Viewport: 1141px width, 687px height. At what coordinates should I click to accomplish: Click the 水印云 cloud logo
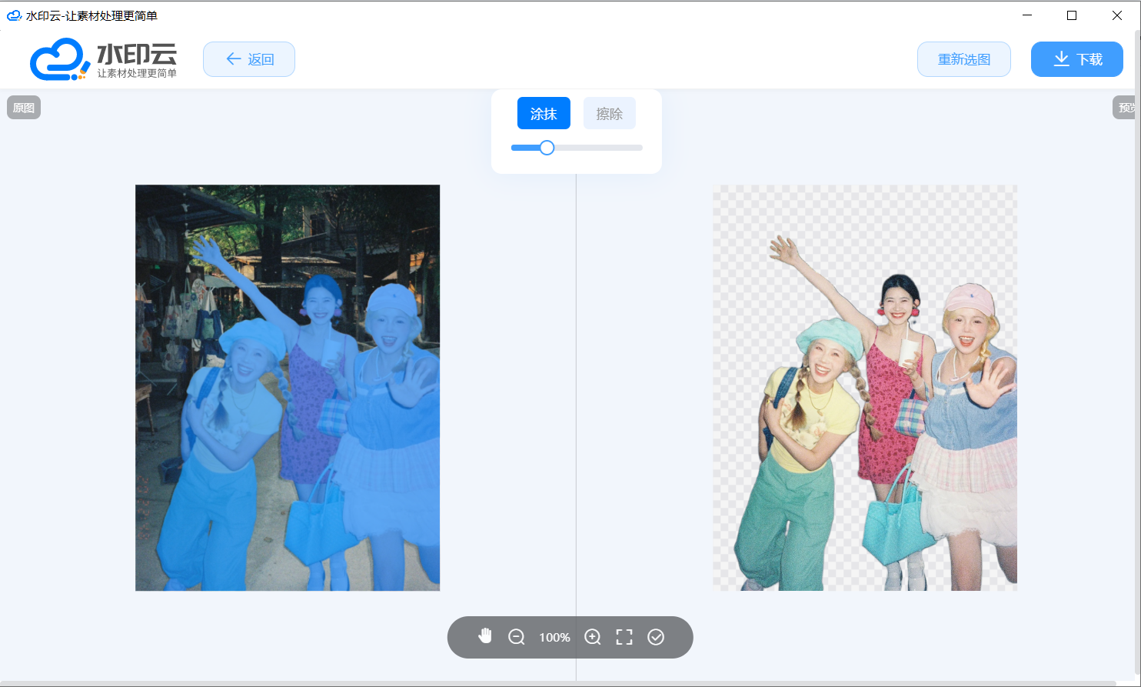pyautogui.click(x=103, y=59)
